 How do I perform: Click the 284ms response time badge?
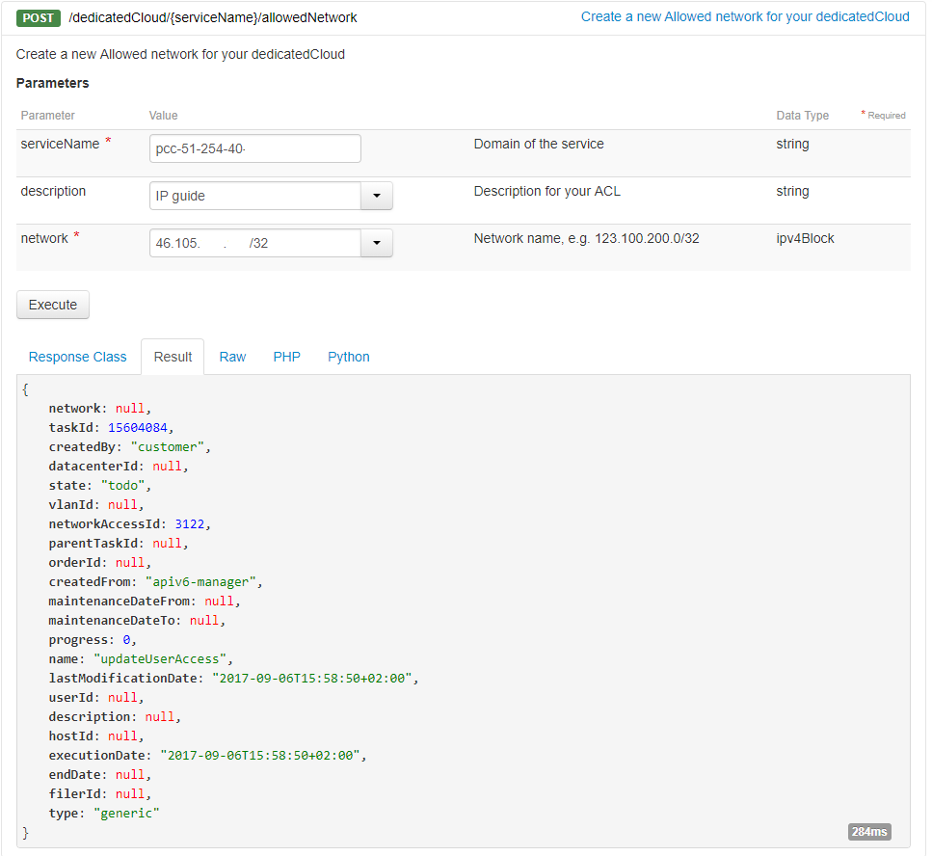(x=869, y=831)
